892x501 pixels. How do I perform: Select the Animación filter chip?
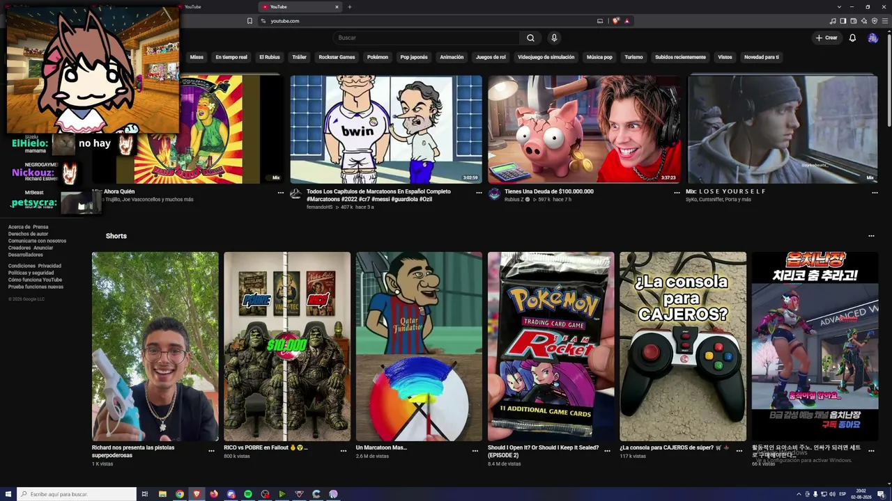coord(452,57)
